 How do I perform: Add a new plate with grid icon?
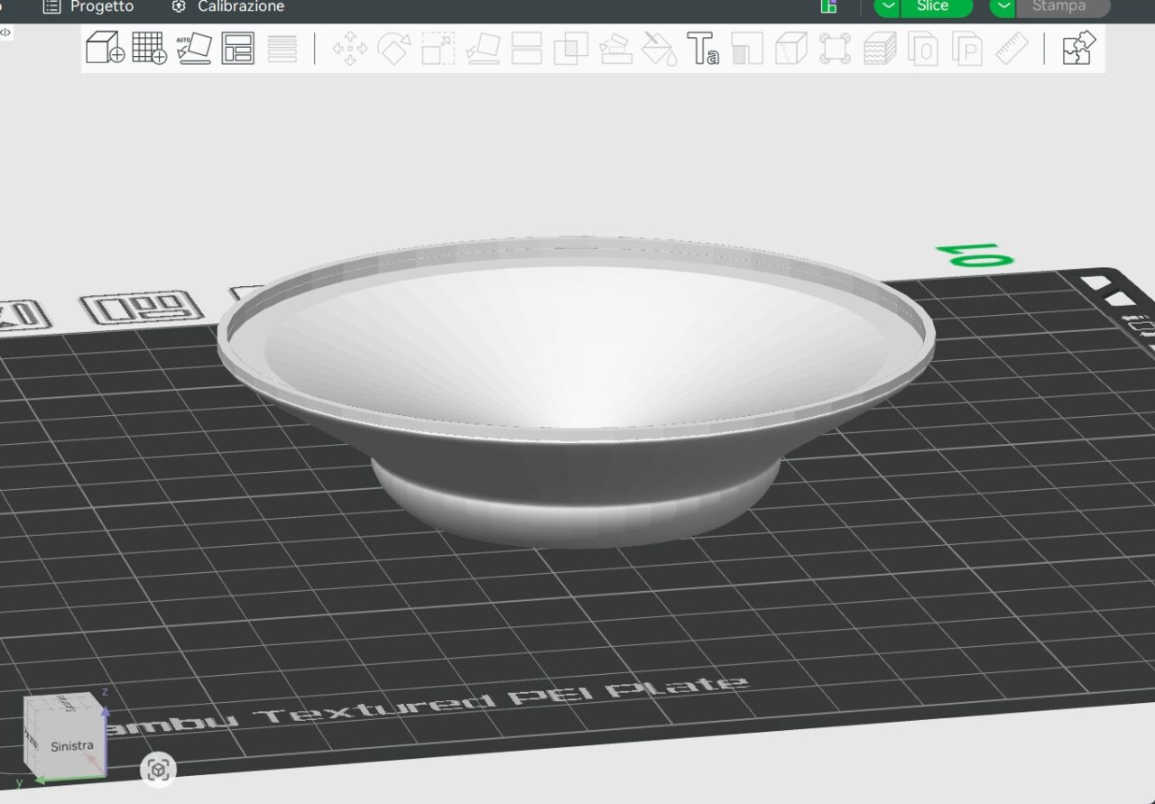[149, 48]
